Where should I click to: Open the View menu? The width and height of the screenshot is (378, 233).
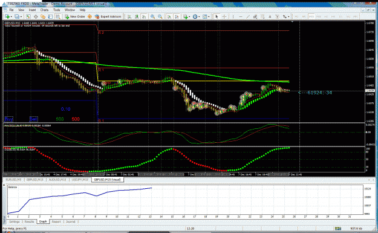point(21,10)
